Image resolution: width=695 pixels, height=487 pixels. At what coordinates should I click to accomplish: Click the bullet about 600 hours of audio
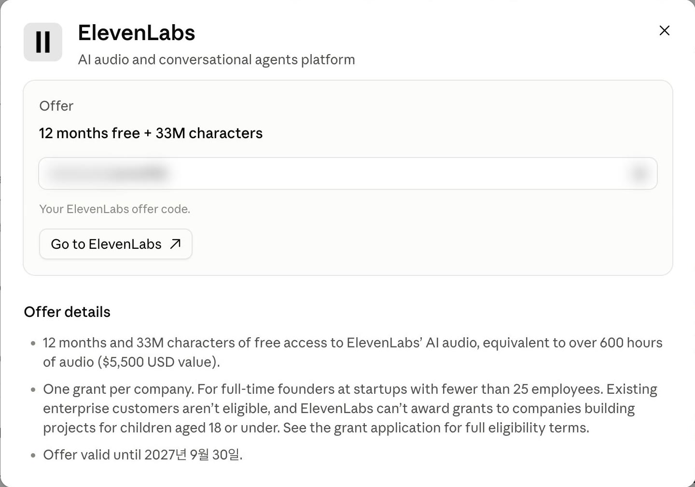353,352
